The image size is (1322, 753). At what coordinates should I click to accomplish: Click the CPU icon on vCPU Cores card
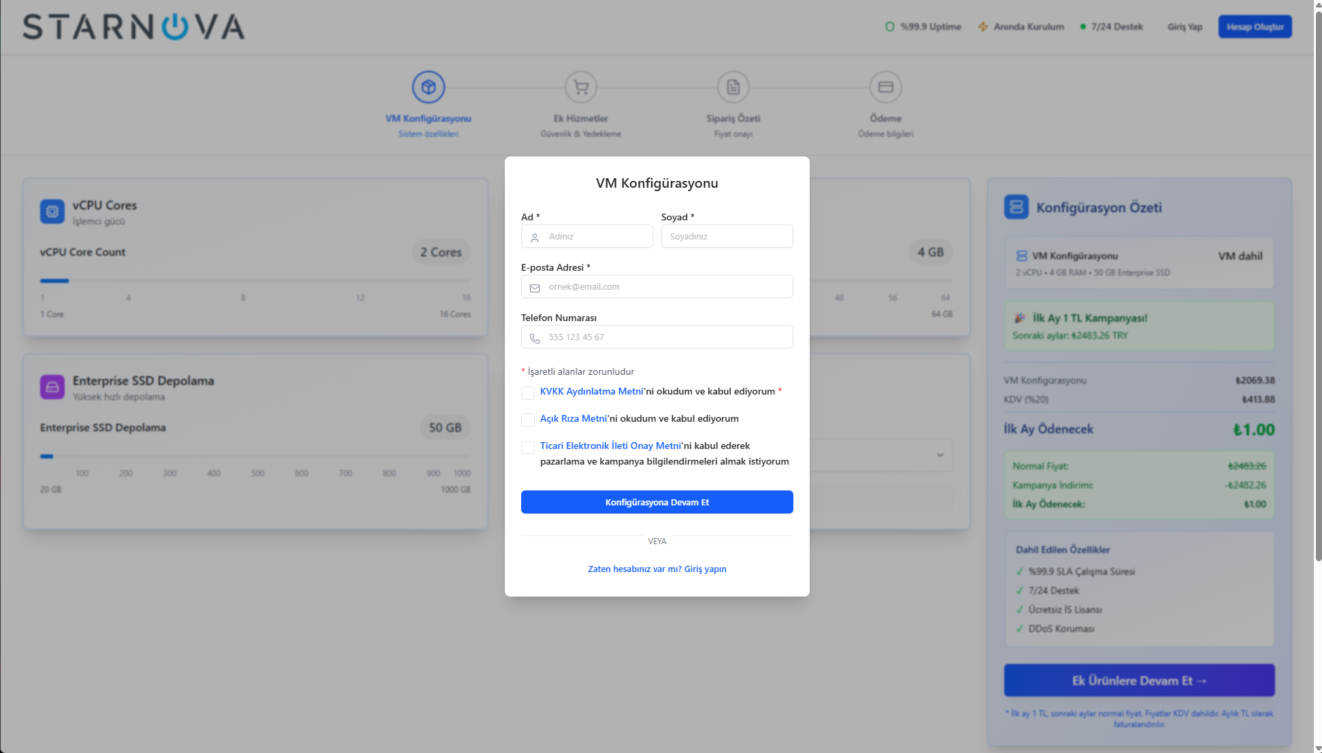point(52,212)
